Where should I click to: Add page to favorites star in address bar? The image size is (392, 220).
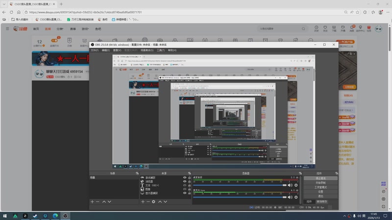click(358, 12)
